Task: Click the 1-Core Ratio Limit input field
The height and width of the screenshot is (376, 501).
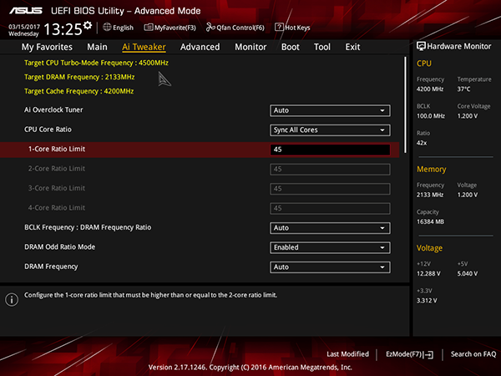Action: coord(330,150)
